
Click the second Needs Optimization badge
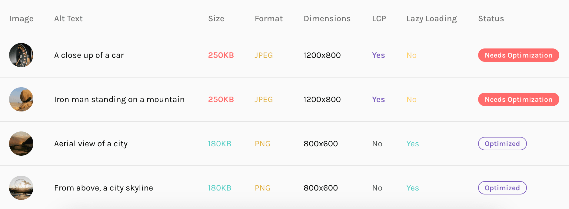[x=518, y=99]
